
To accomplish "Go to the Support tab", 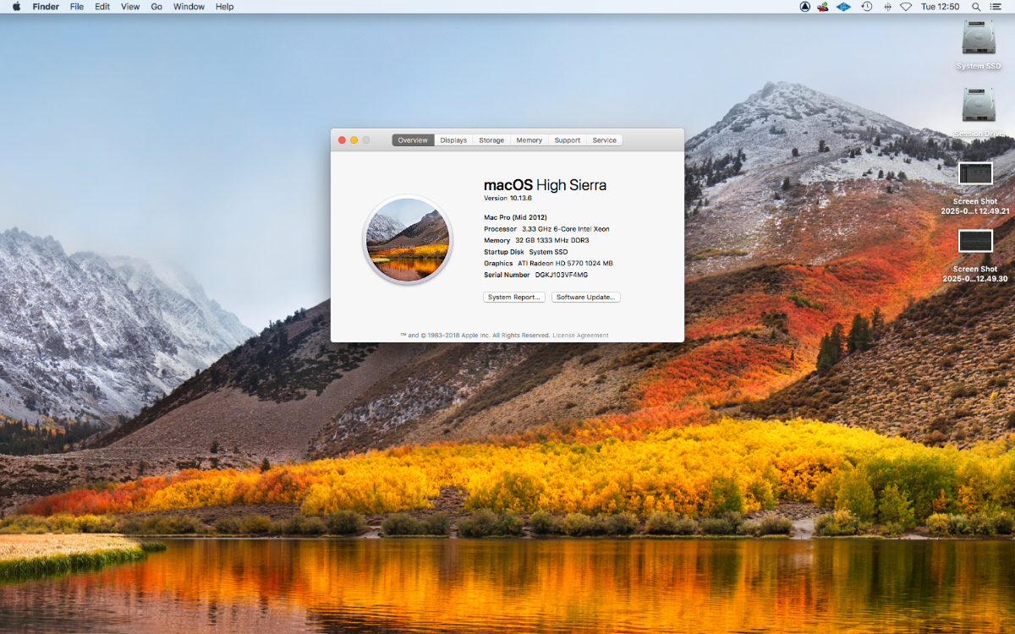I will tap(568, 140).
